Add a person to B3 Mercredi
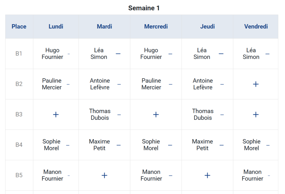 click(156, 114)
